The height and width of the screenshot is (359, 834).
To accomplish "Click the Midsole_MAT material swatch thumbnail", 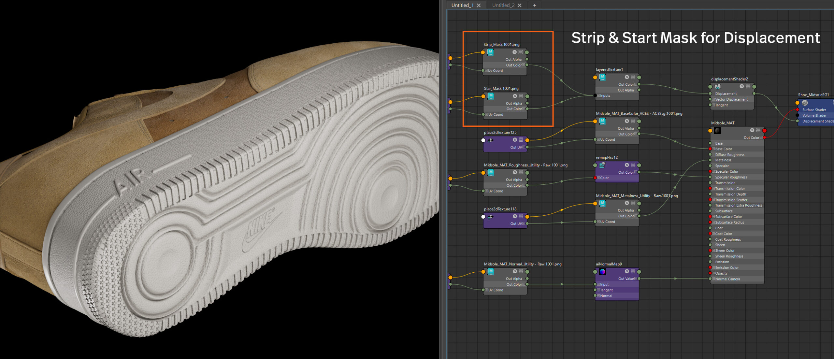I will 717,131.
